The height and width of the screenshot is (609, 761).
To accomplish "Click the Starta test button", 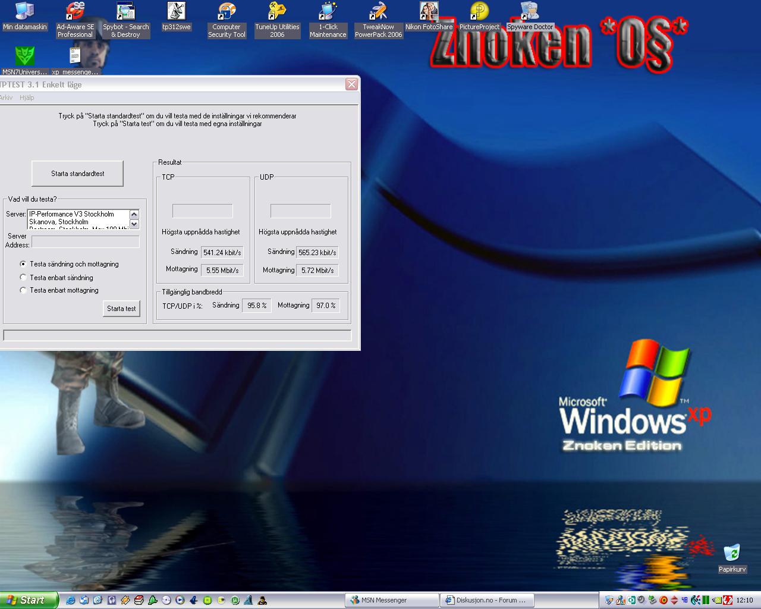I will tap(121, 308).
